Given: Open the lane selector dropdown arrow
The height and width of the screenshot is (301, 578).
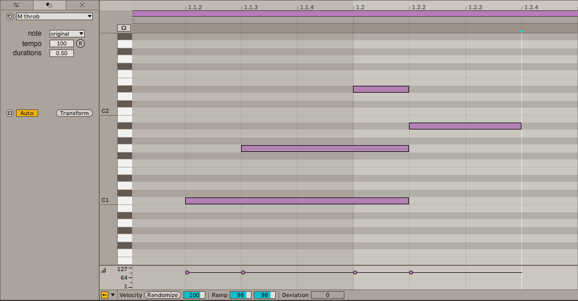Looking at the screenshot, I should pyautogui.click(x=112, y=295).
